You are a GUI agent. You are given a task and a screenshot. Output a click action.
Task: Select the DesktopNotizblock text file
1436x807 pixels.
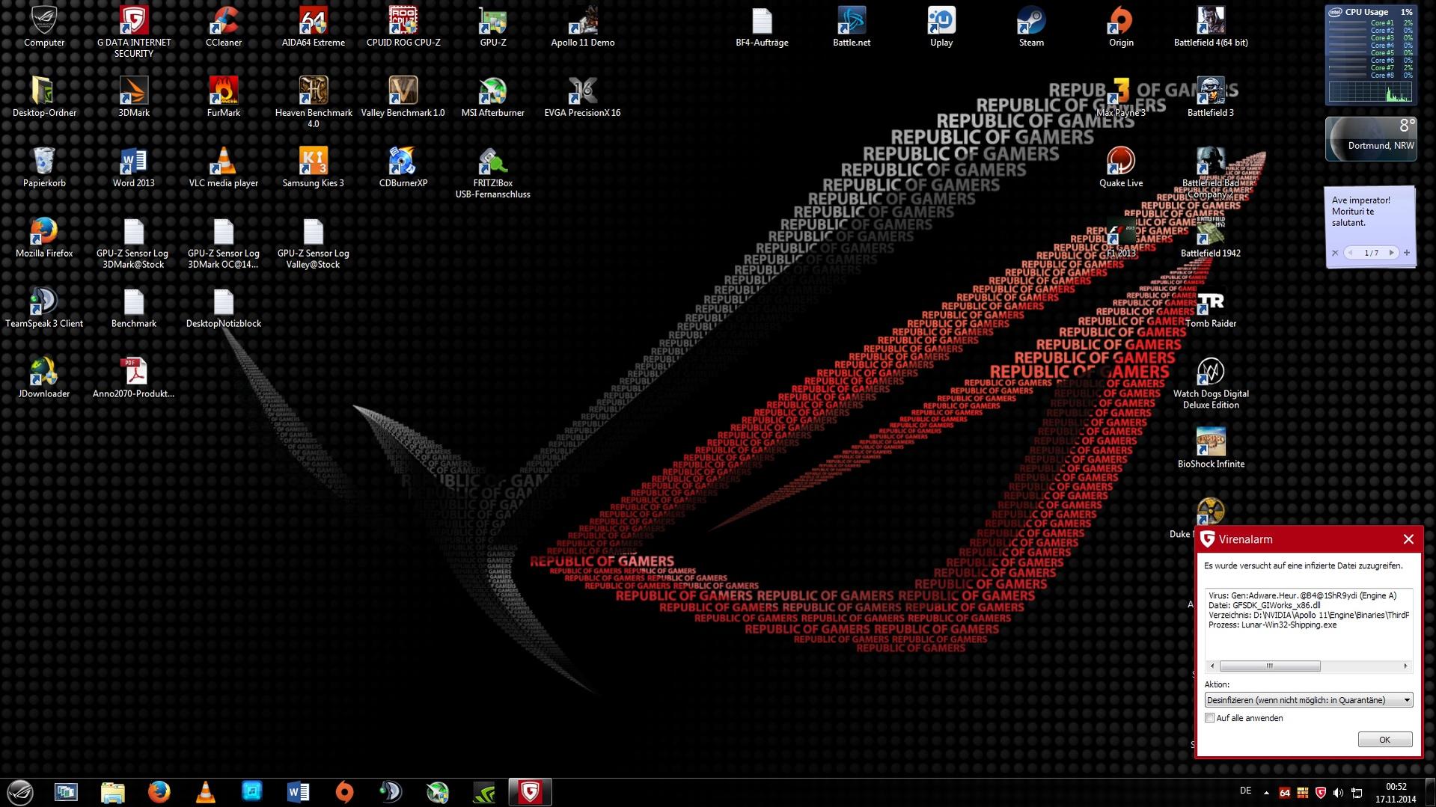pyautogui.click(x=223, y=308)
